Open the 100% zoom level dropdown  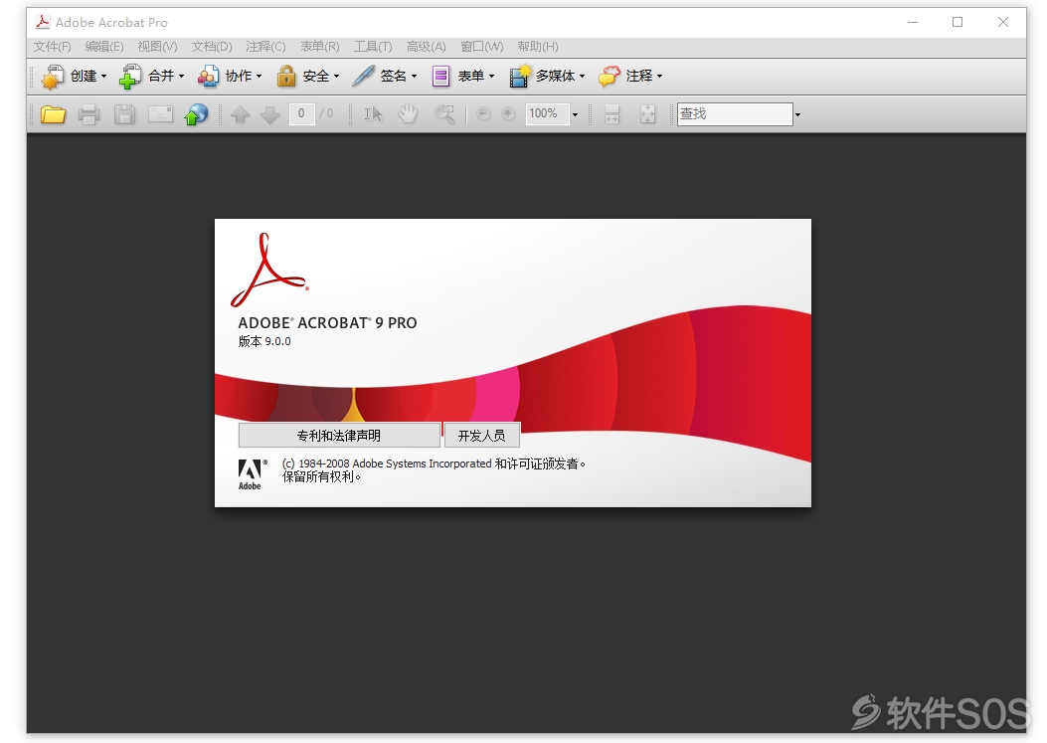point(575,115)
